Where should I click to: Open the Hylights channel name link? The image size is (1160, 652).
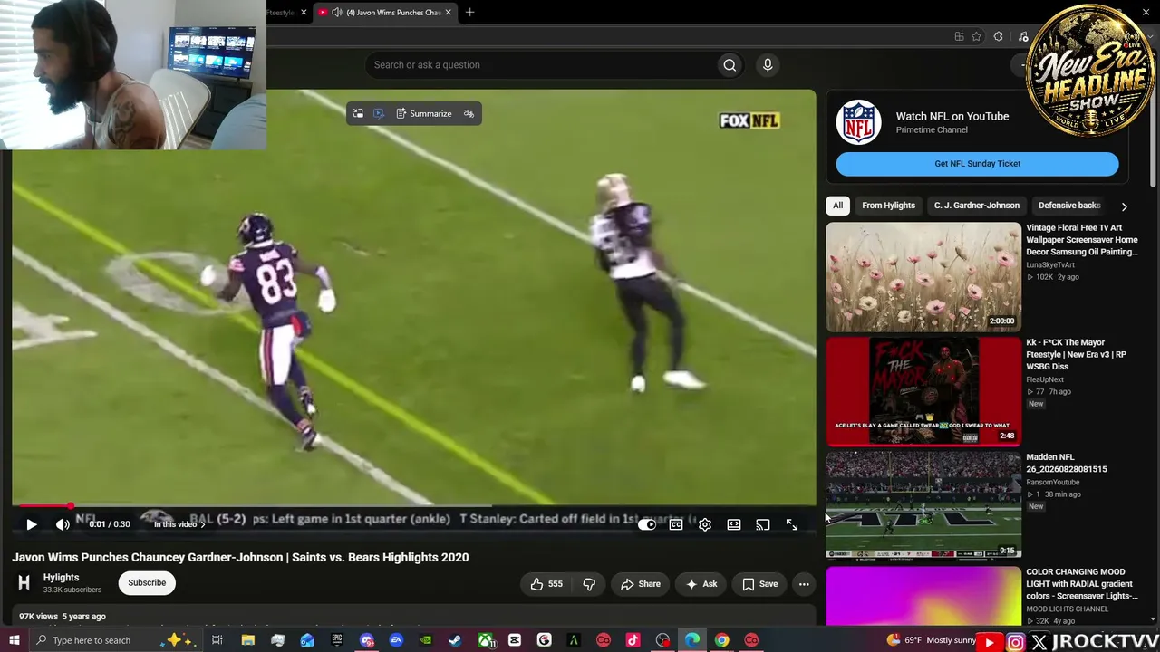(61, 577)
